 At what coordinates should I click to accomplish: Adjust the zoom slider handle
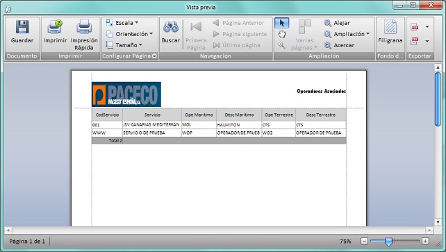[388, 242]
